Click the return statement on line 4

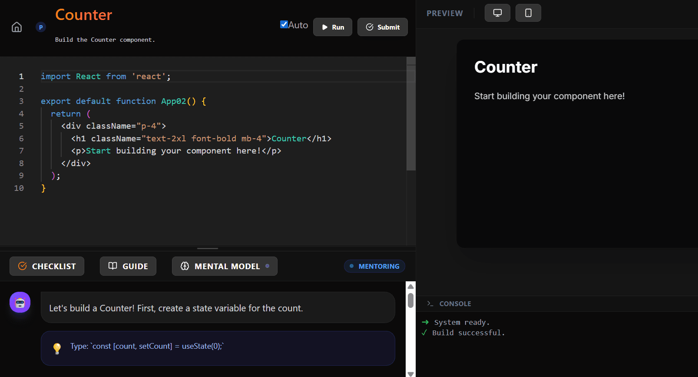pyautogui.click(x=71, y=114)
